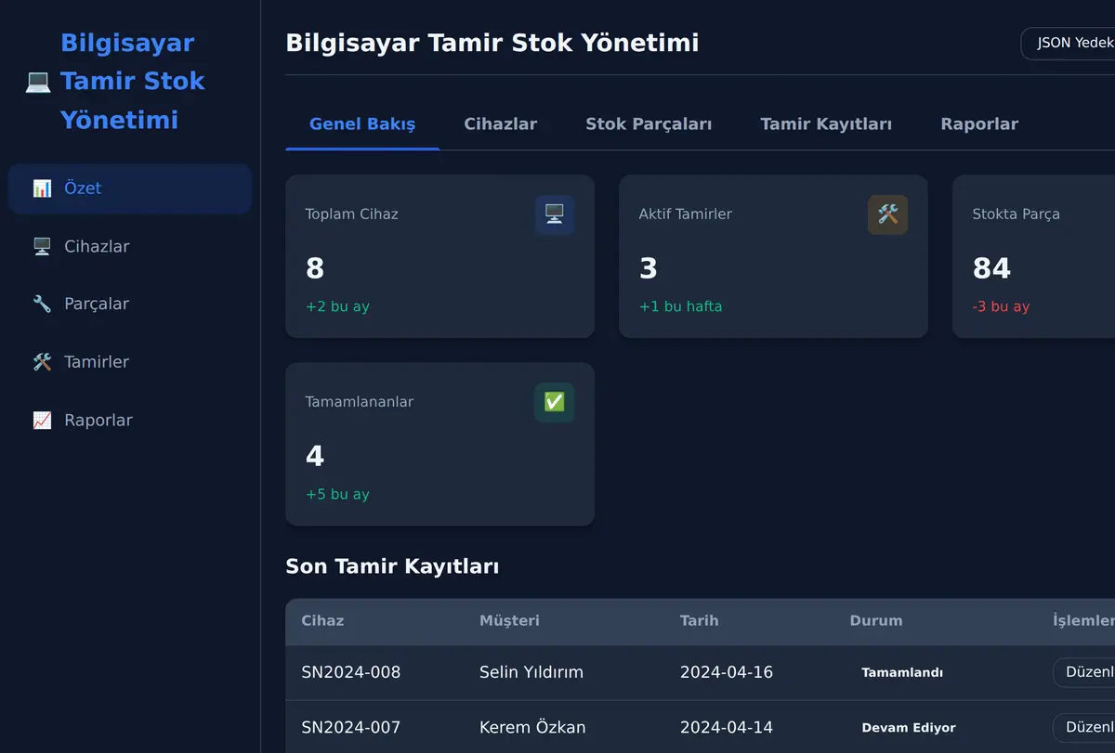Image resolution: width=1115 pixels, height=753 pixels.
Task: Click the Aktif Tamirler value 3
Action: point(649,268)
